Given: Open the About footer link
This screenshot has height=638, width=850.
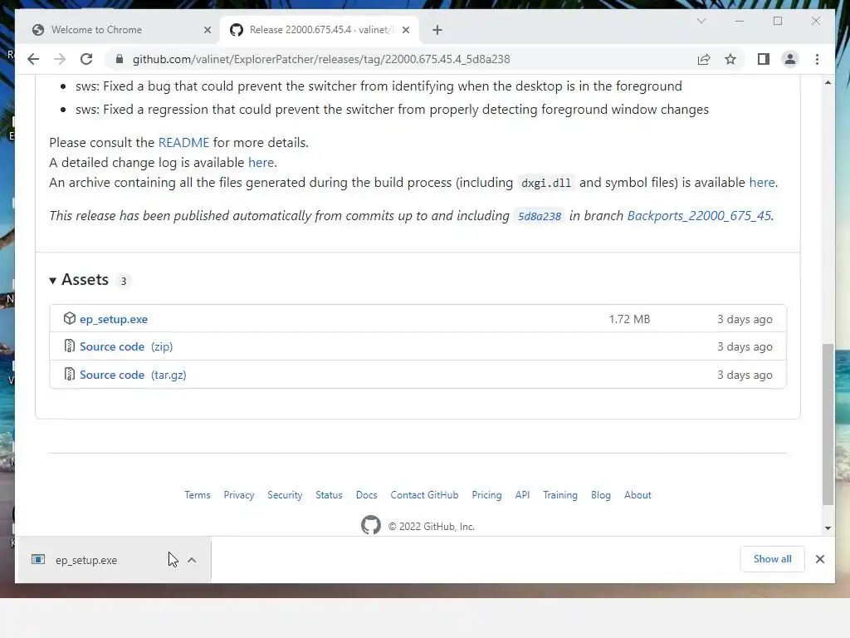Looking at the screenshot, I should [x=637, y=495].
